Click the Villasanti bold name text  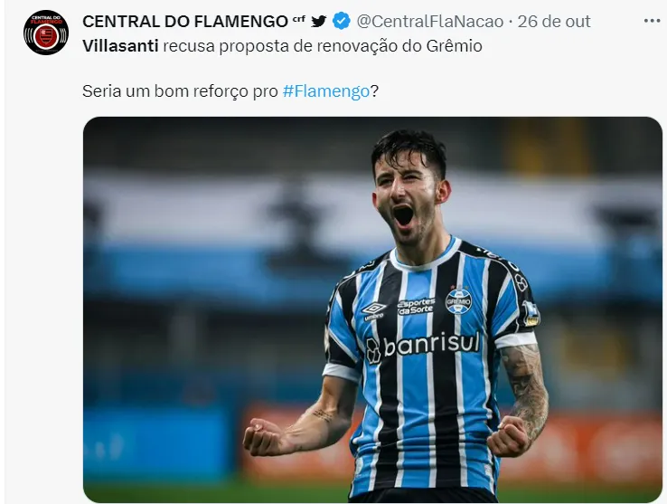tap(120, 45)
